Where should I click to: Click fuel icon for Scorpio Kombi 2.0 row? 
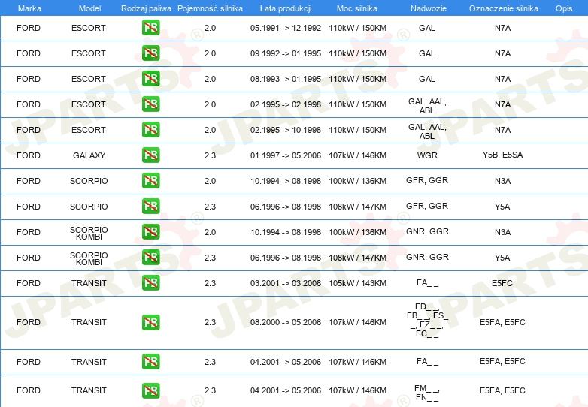click(x=150, y=231)
